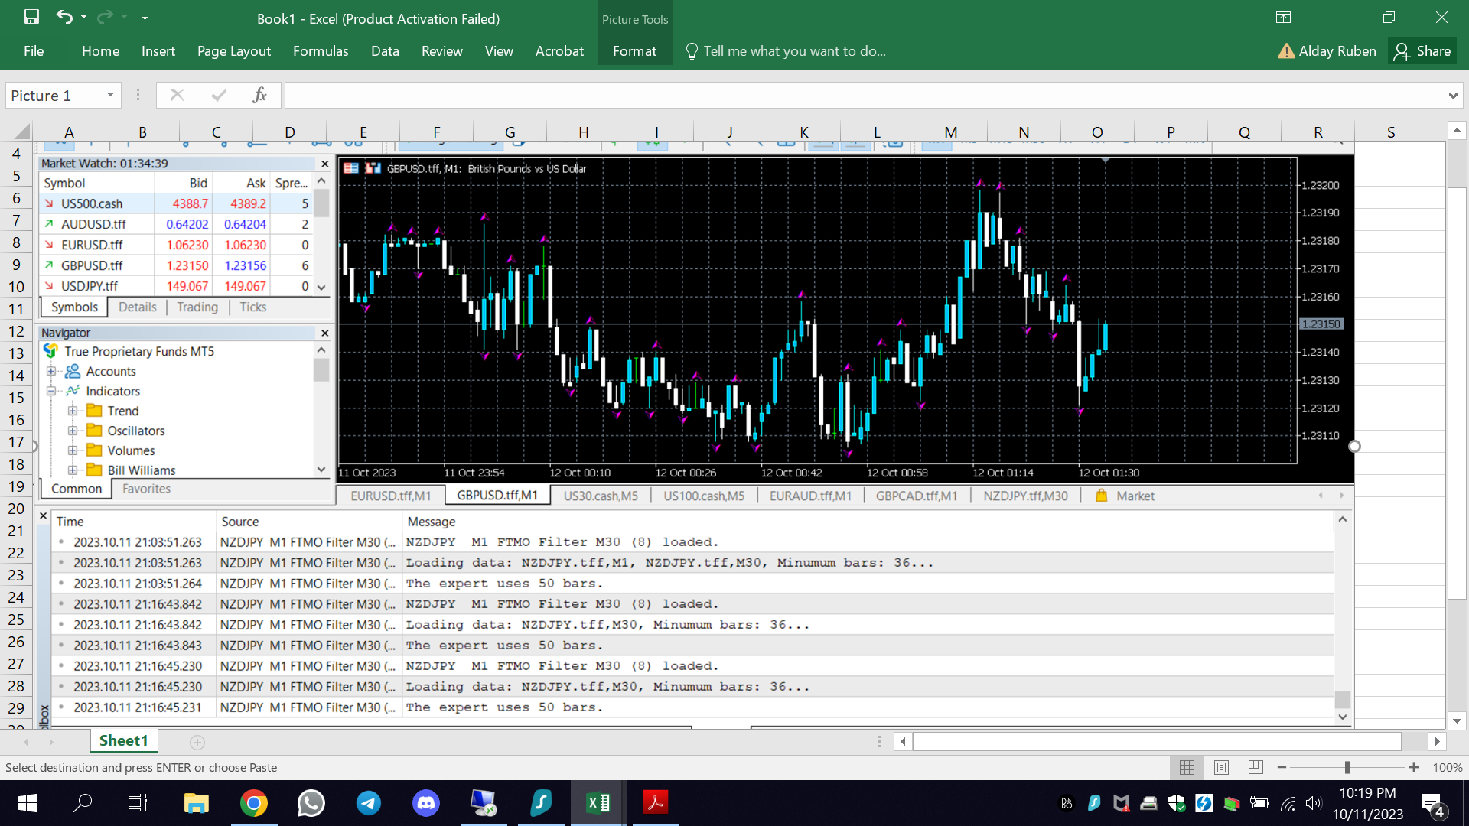Open Ribbon Display Options icon

pyautogui.click(x=1284, y=17)
